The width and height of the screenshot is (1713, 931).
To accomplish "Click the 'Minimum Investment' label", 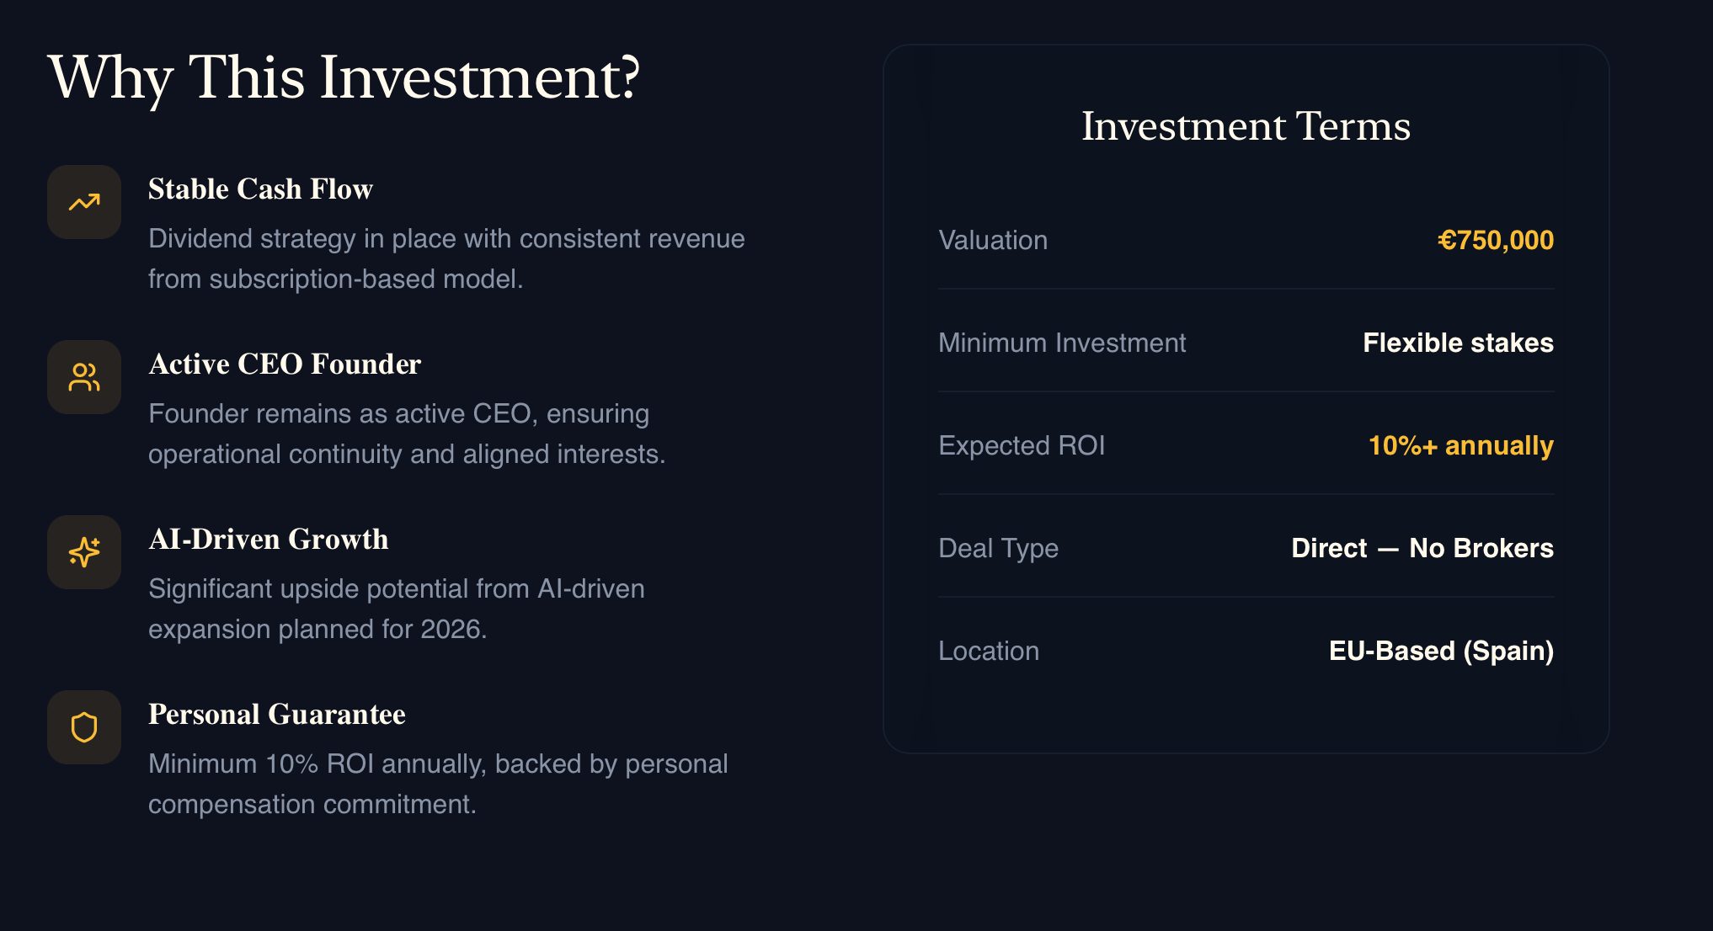I will pyautogui.click(x=1062, y=343).
